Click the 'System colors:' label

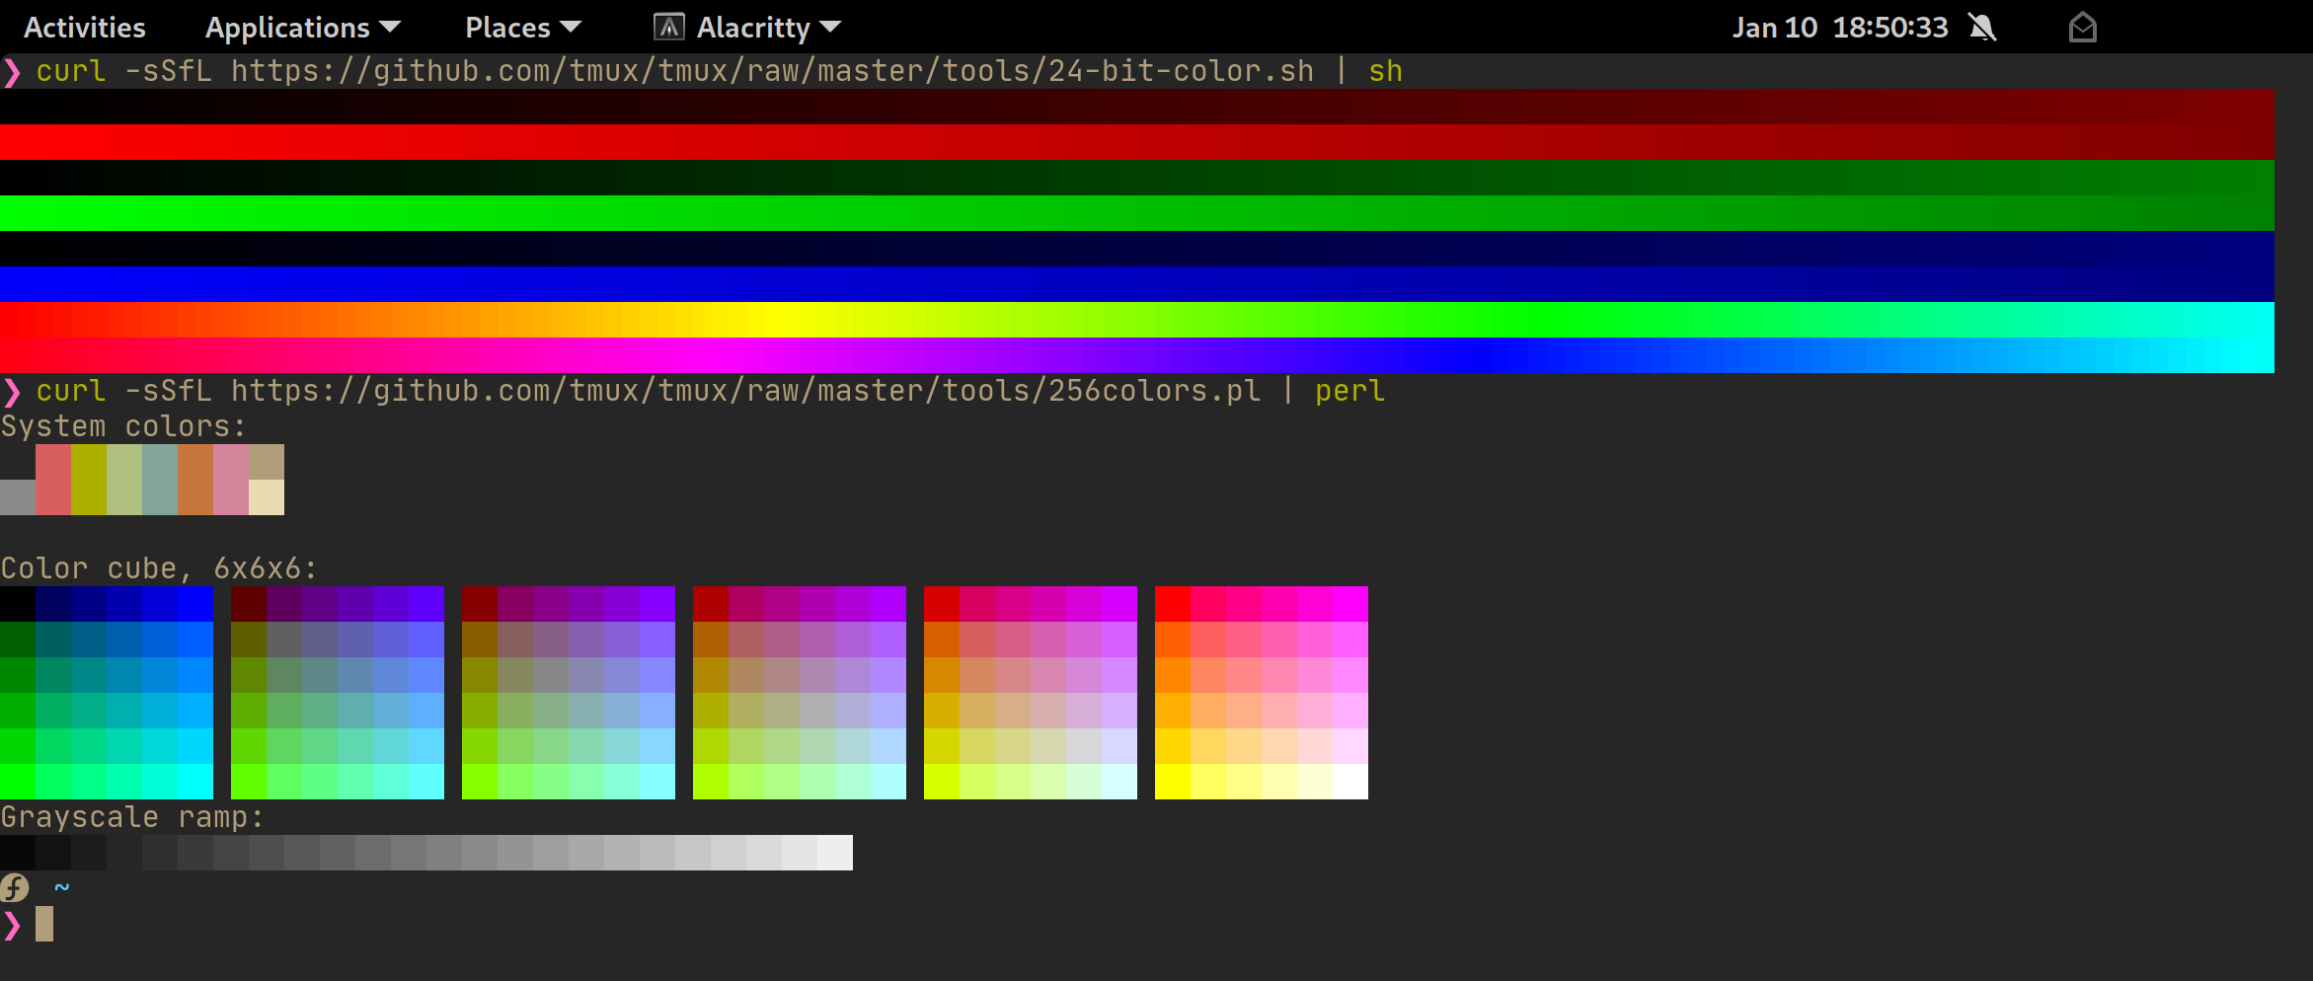pos(122,426)
